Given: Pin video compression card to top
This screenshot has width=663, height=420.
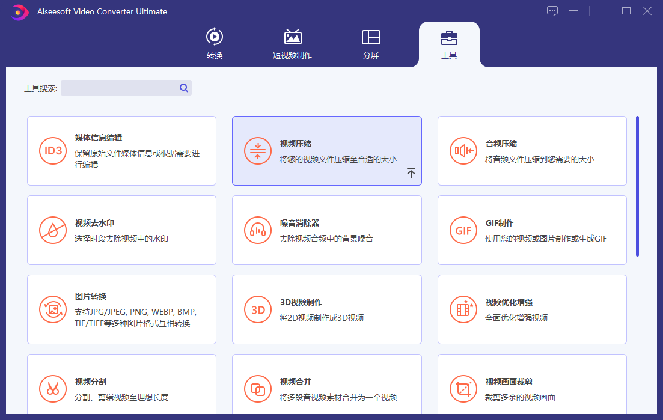Looking at the screenshot, I should [411, 174].
